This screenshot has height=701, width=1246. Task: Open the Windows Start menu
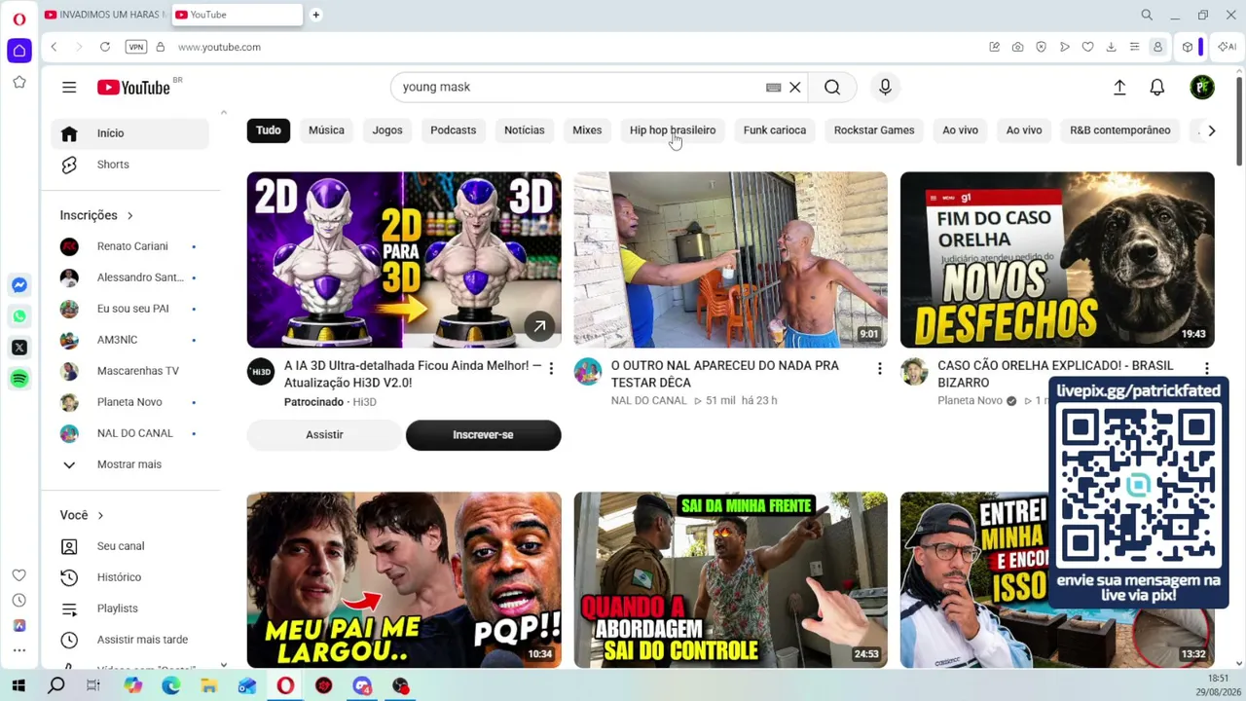tap(18, 686)
